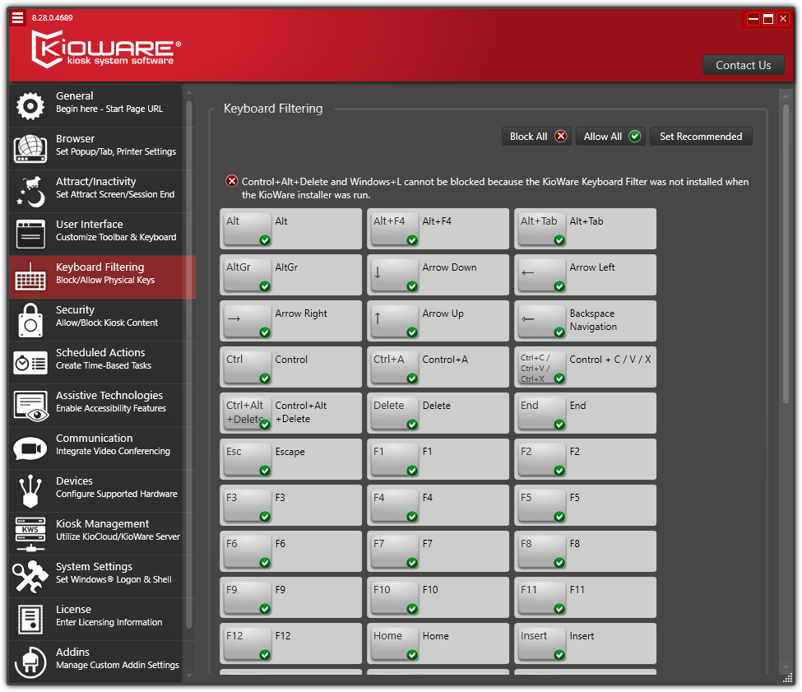This screenshot has width=802, height=692.
Task: Click the main panel scroll down arrow
Action: pos(786,667)
